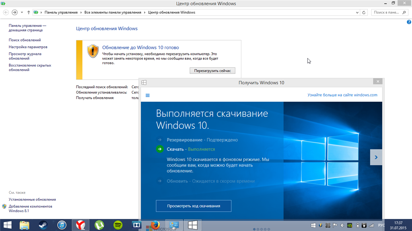Switch to Yandex Browser in taskbar
Image resolution: width=412 pixels, height=231 pixels.
pyautogui.click(x=80, y=225)
